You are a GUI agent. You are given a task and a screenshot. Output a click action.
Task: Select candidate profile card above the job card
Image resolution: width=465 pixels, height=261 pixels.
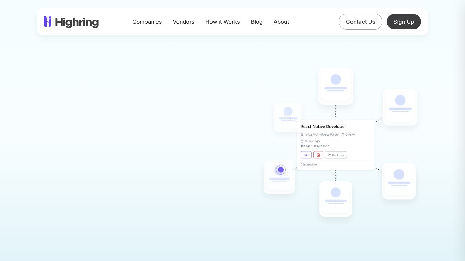click(336, 86)
